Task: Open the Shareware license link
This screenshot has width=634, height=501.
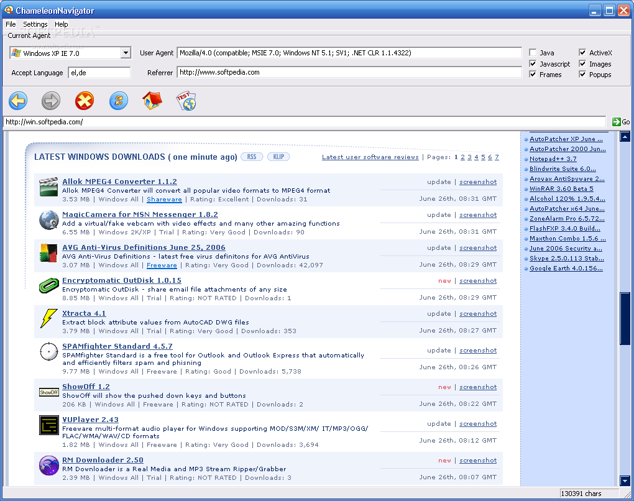Action: (x=164, y=200)
